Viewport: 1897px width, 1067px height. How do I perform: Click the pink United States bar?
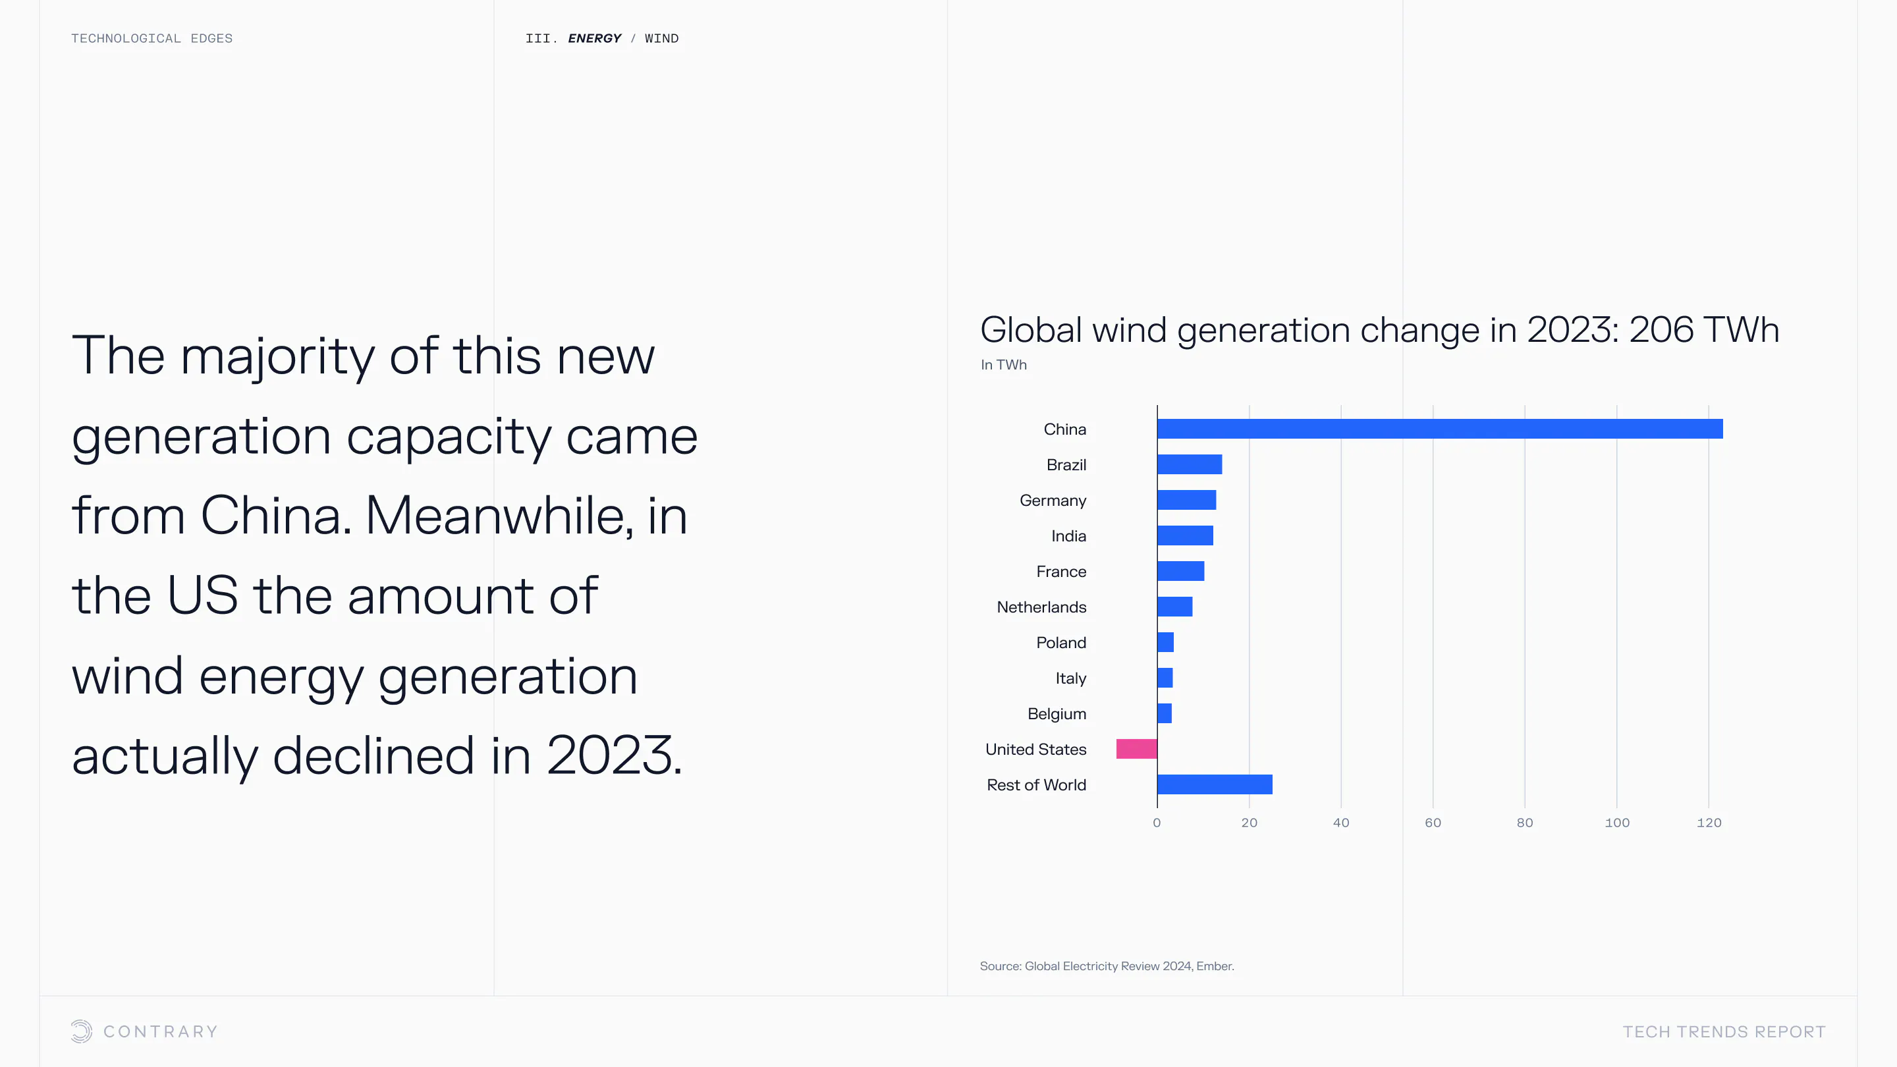click(1136, 749)
